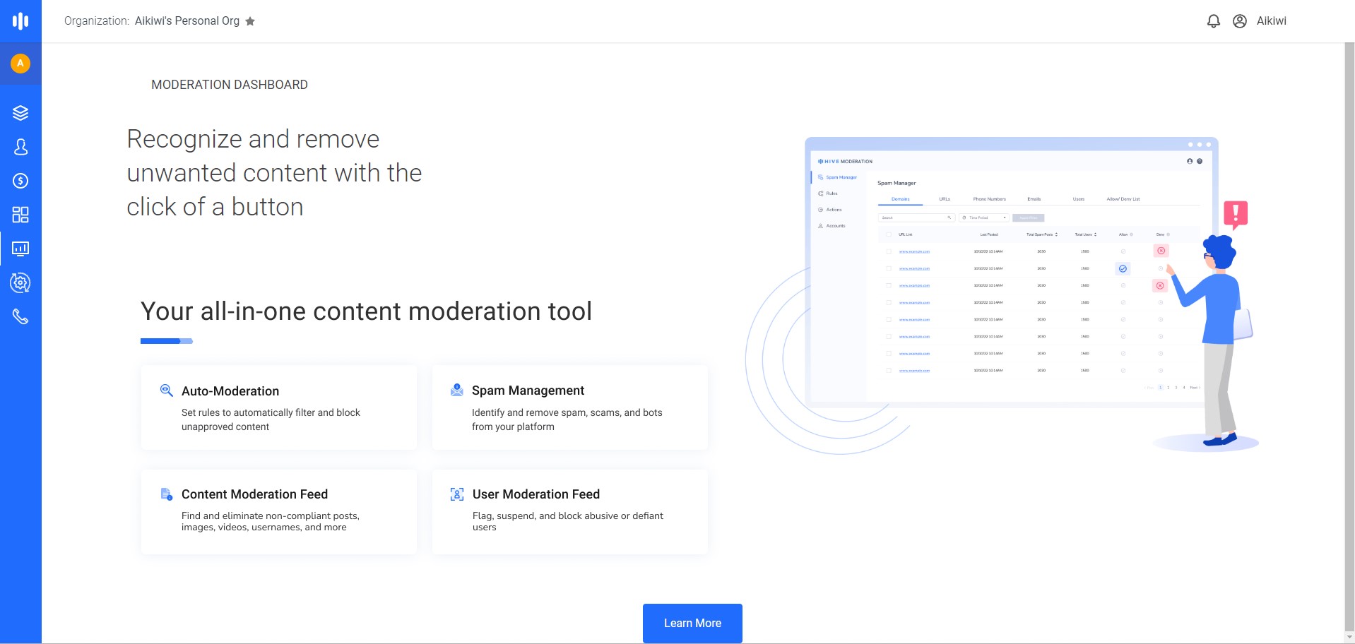Click the account avatar icon beside Aikiwi
Viewport: 1355px width, 644px height.
1240,21
